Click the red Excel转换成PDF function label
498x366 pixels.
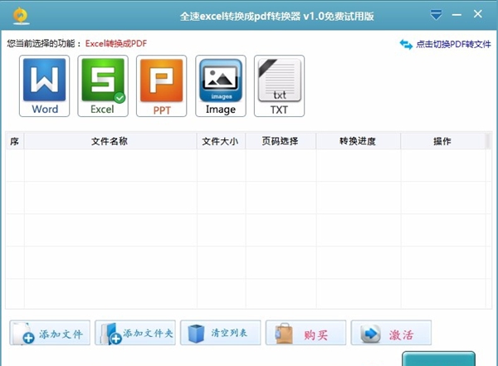[116, 43]
